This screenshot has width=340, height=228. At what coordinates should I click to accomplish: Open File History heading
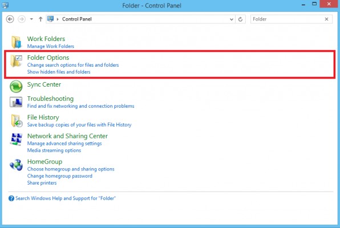(x=43, y=117)
